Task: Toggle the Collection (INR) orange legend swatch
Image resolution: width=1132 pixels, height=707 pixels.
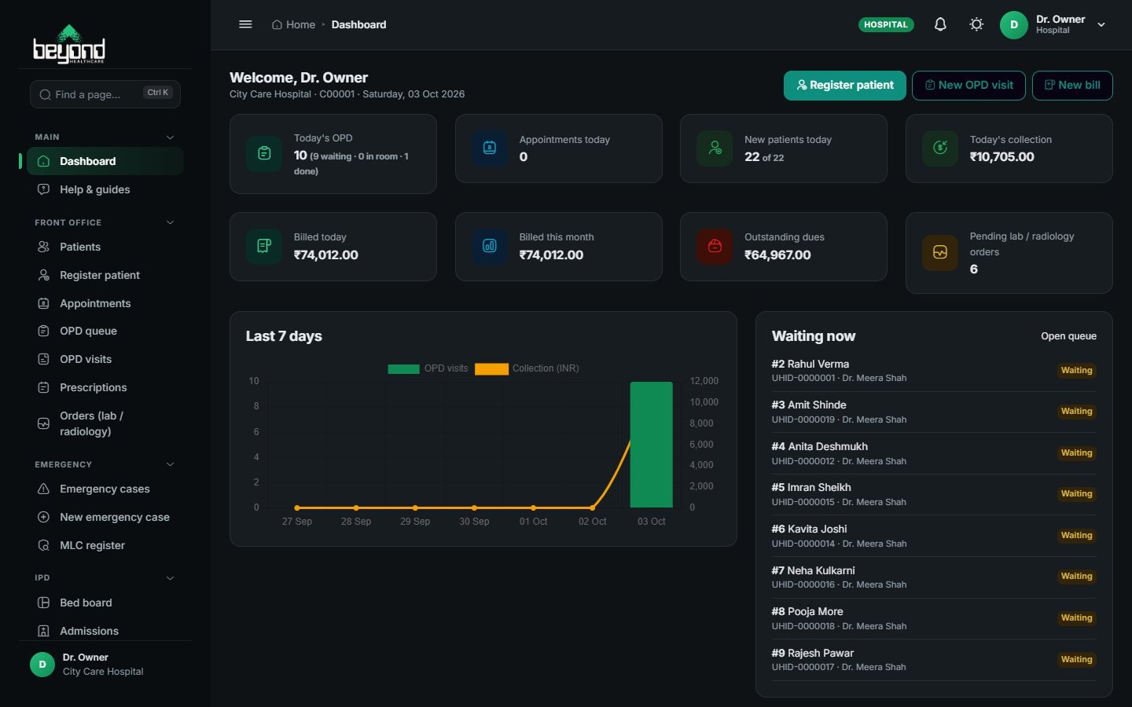Action: point(491,368)
